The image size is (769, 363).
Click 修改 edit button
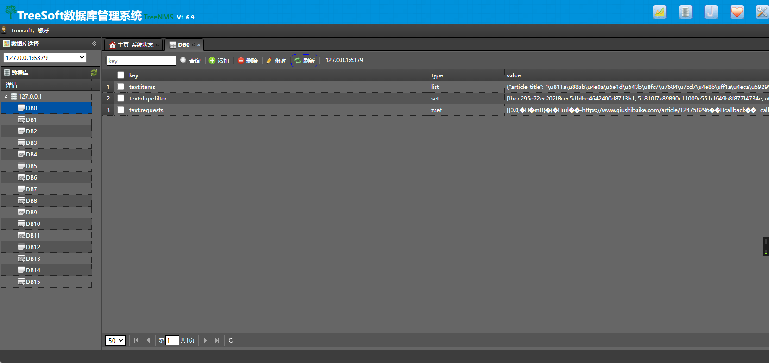276,61
